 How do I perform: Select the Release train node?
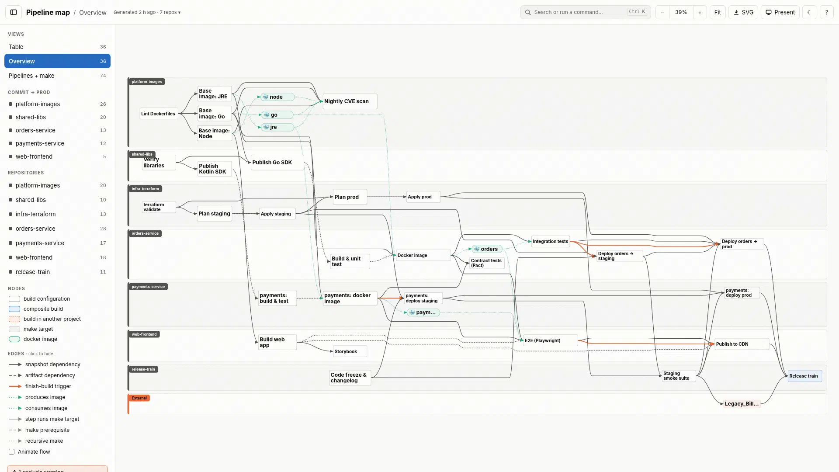tap(804, 376)
